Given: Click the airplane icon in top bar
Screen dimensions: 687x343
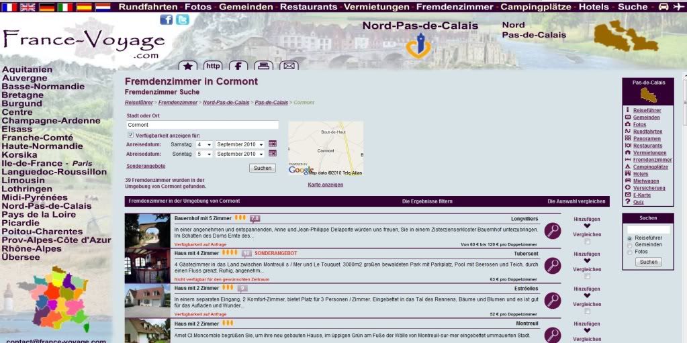Looking at the screenshot, I should tap(678, 7).
